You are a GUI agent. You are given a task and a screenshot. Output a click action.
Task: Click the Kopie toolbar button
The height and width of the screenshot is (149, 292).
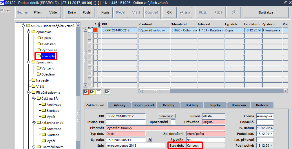point(105,12)
